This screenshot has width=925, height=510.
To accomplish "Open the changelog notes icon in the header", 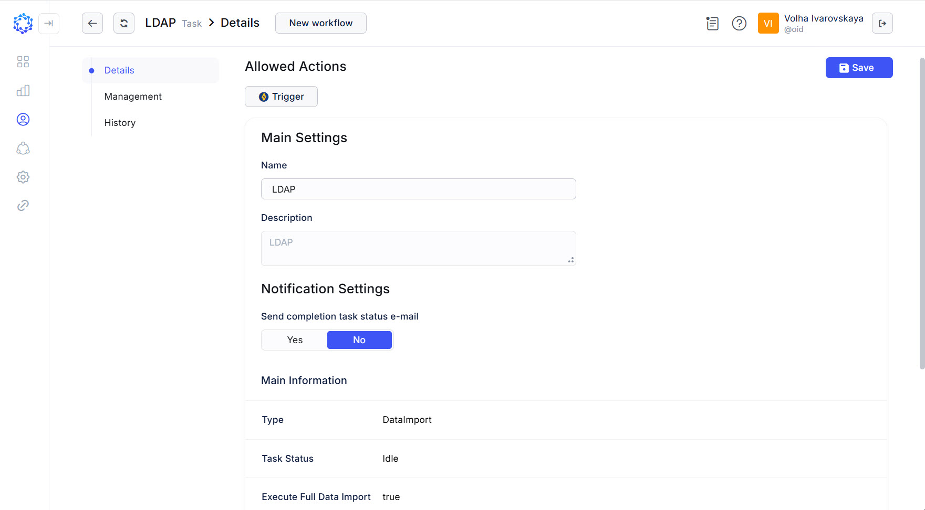I will click(712, 23).
